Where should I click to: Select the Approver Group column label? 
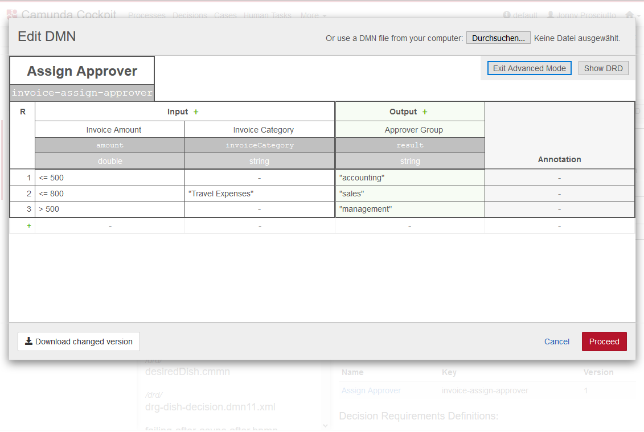tap(410, 130)
